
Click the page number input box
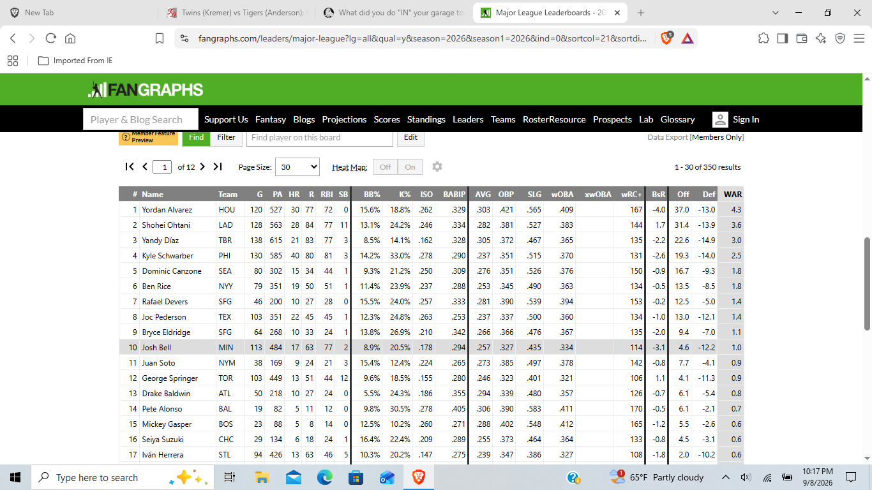[x=163, y=167]
